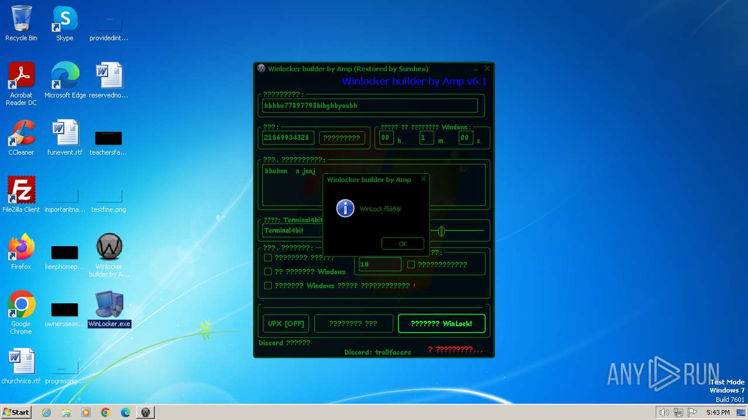Open the funevent.rtf document
748x420 pixels.
coord(65,138)
